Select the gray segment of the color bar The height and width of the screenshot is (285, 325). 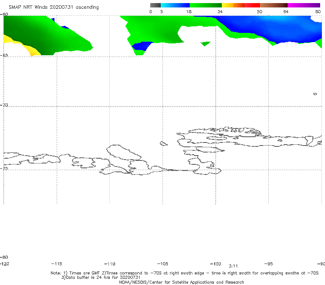(x=155, y=5)
